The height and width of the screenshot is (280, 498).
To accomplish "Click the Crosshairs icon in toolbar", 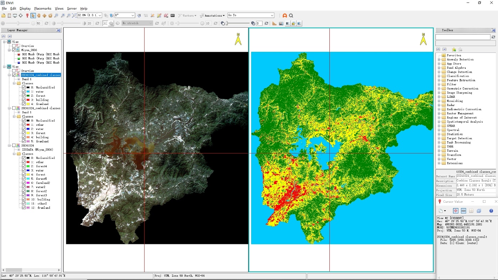I will click(20, 15).
